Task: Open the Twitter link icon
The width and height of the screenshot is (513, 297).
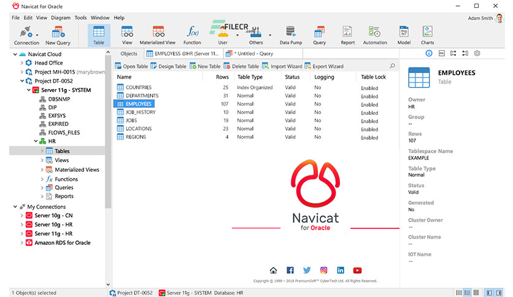Action: point(307,270)
